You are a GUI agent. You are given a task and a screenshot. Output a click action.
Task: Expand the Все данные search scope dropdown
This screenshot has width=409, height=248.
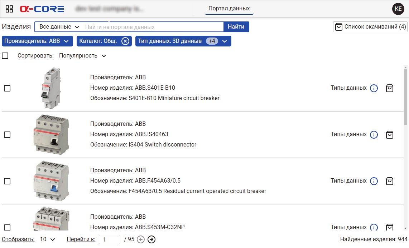(59, 27)
